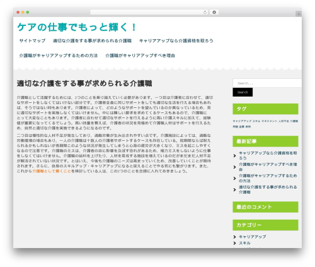
Task: Open the スキル tag
Action: click(x=256, y=121)
